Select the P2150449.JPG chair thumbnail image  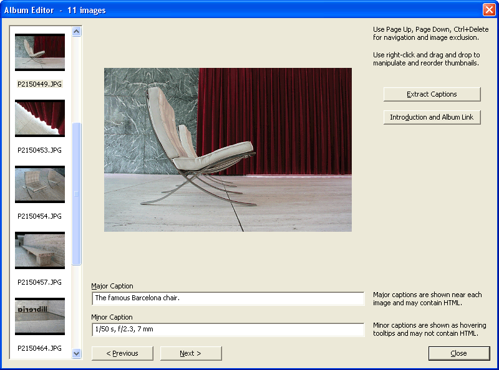pyautogui.click(x=40, y=52)
